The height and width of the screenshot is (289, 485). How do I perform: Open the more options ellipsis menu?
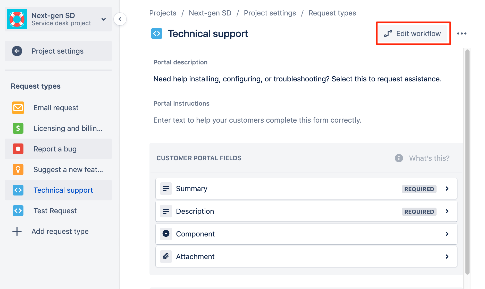pyautogui.click(x=462, y=33)
